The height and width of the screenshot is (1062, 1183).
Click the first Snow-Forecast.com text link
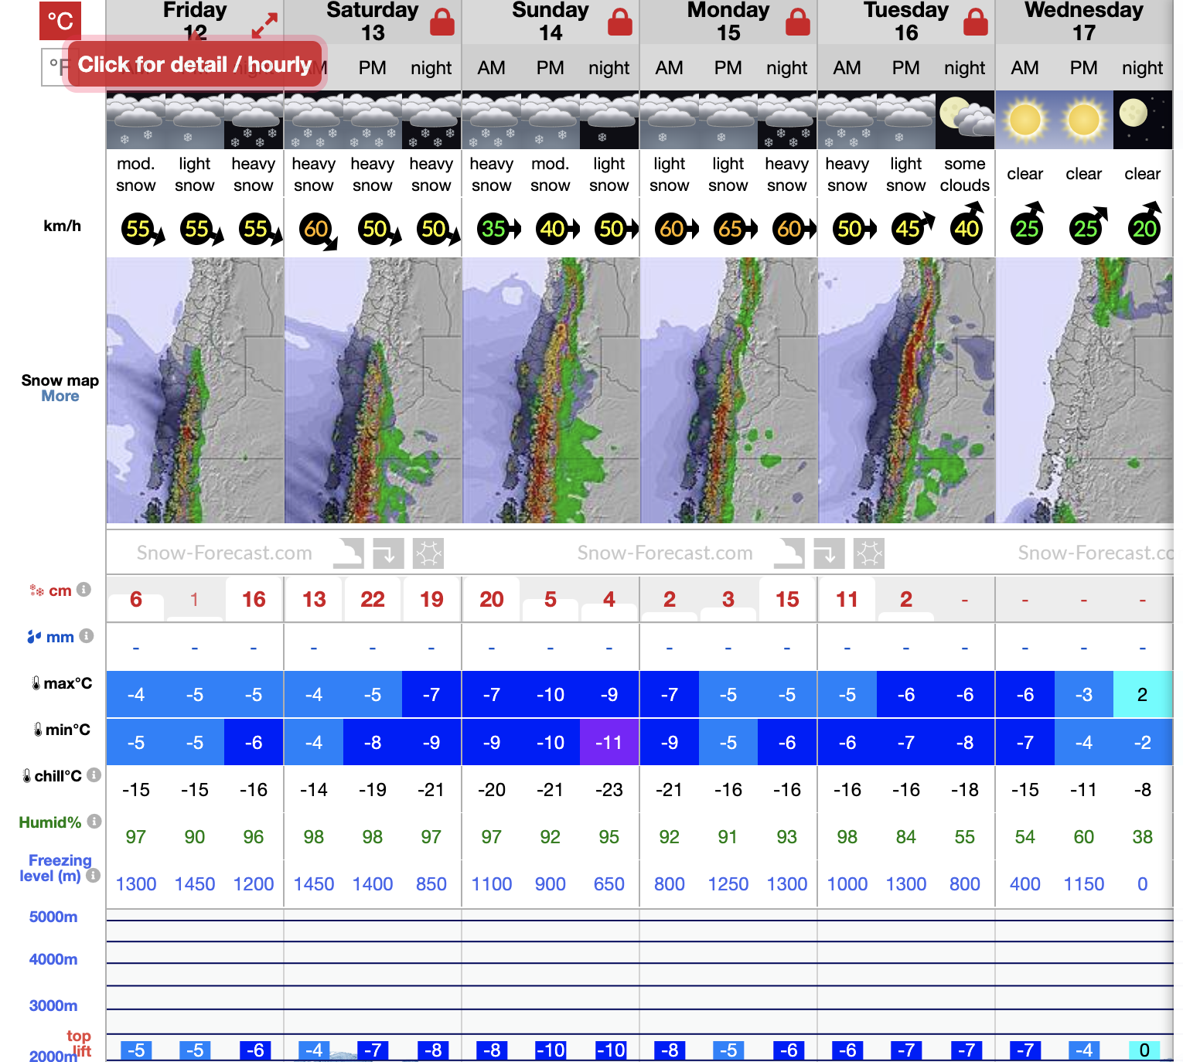[224, 553]
